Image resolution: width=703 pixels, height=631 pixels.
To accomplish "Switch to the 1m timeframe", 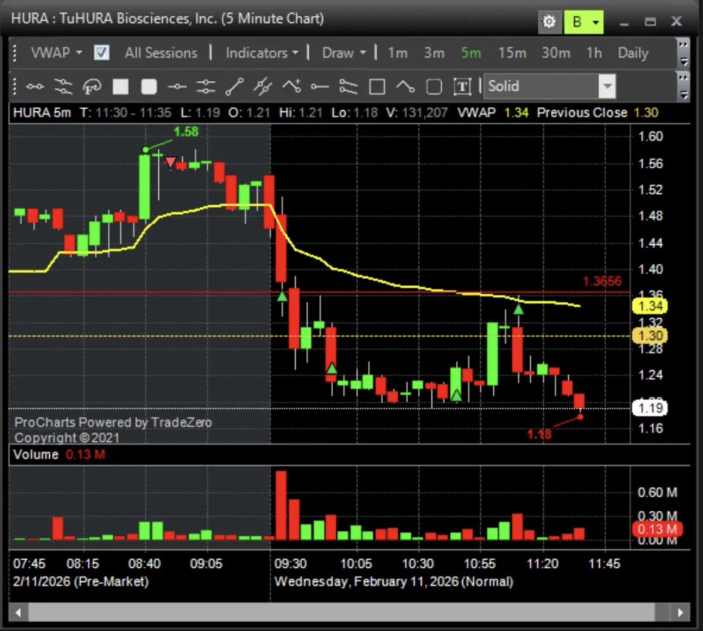I will point(398,53).
